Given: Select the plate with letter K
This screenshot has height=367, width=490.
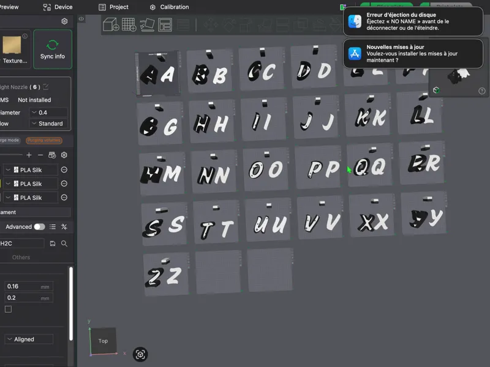Looking at the screenshot, I should pyautogui.click(x=369, y=116).
